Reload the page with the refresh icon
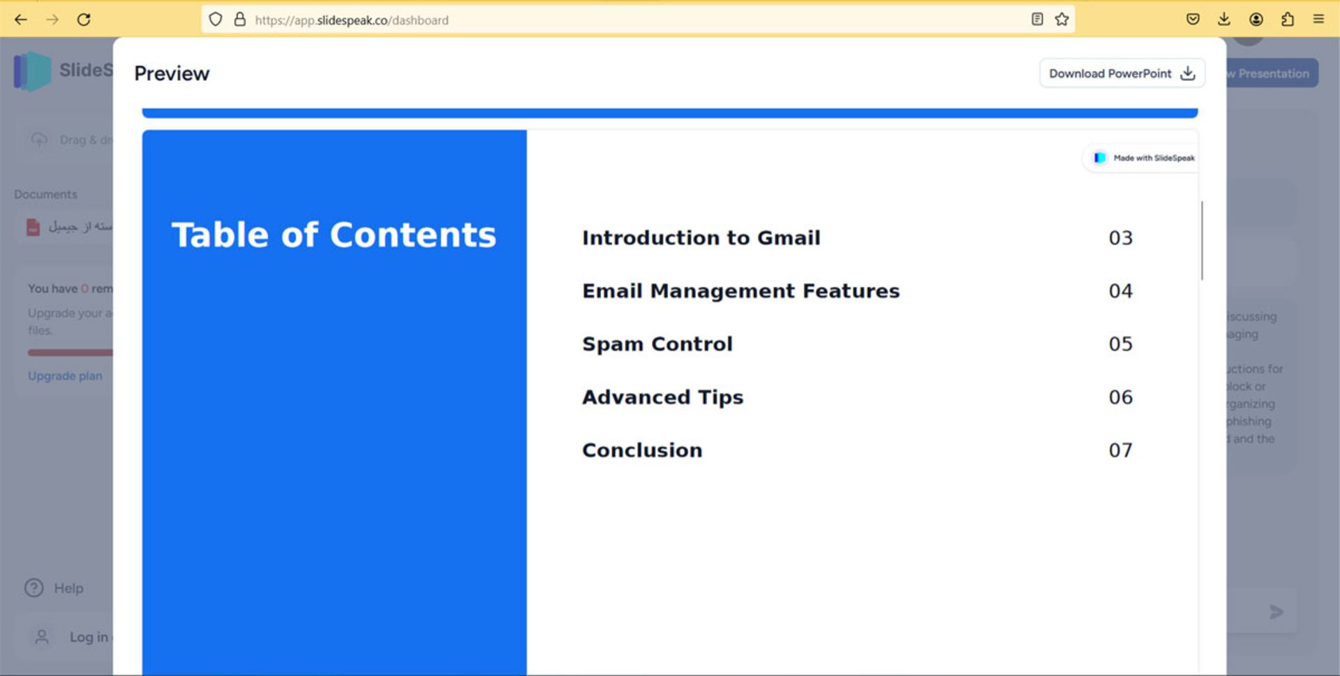The height and width of the screenshot is (676, 1340). coord(84,20)
